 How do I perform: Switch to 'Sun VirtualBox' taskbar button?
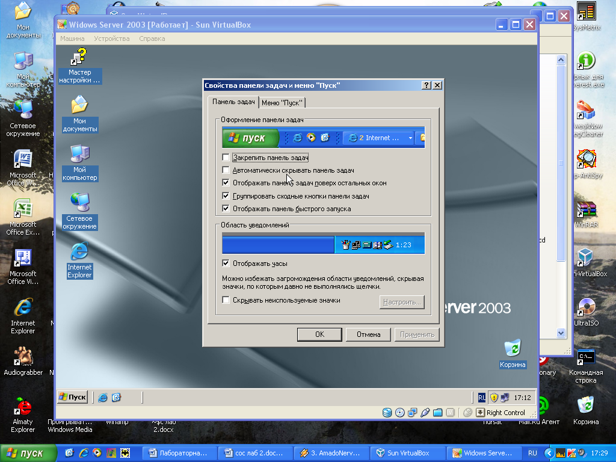pos(408,453)
